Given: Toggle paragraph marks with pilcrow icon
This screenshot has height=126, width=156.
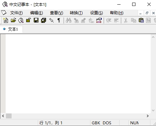Looking at the screenshot, I should tap(59, 21).
